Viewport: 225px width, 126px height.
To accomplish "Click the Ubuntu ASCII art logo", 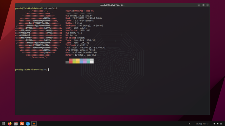I will 39,34.
